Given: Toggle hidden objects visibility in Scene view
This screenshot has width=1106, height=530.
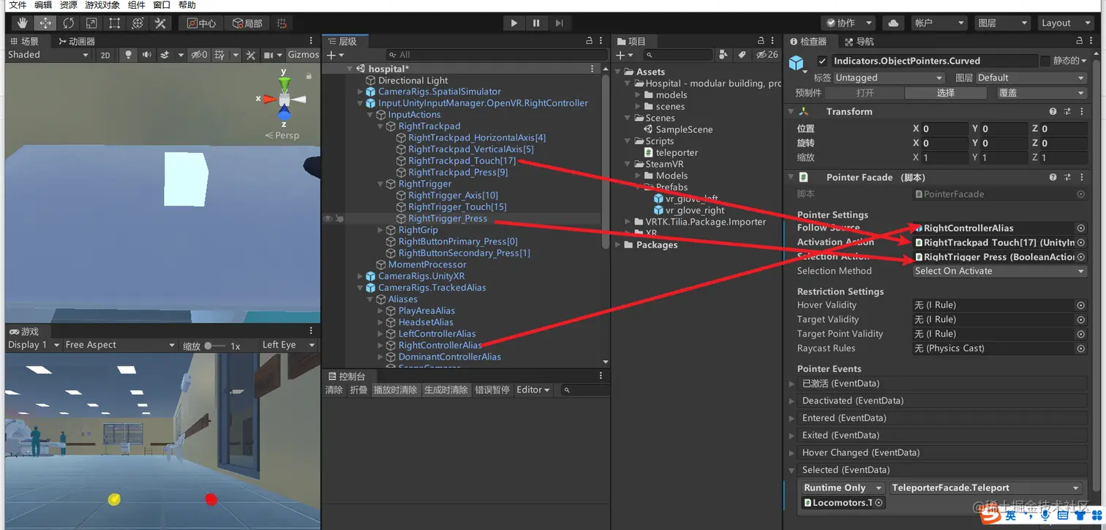Looking at the screenshot, I should click(199, 55).
